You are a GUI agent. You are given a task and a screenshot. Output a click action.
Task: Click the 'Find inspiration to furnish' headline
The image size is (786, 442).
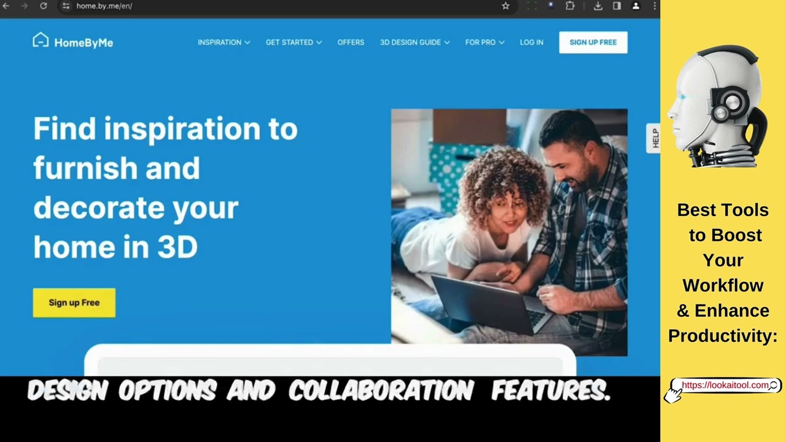coord(165,188)
